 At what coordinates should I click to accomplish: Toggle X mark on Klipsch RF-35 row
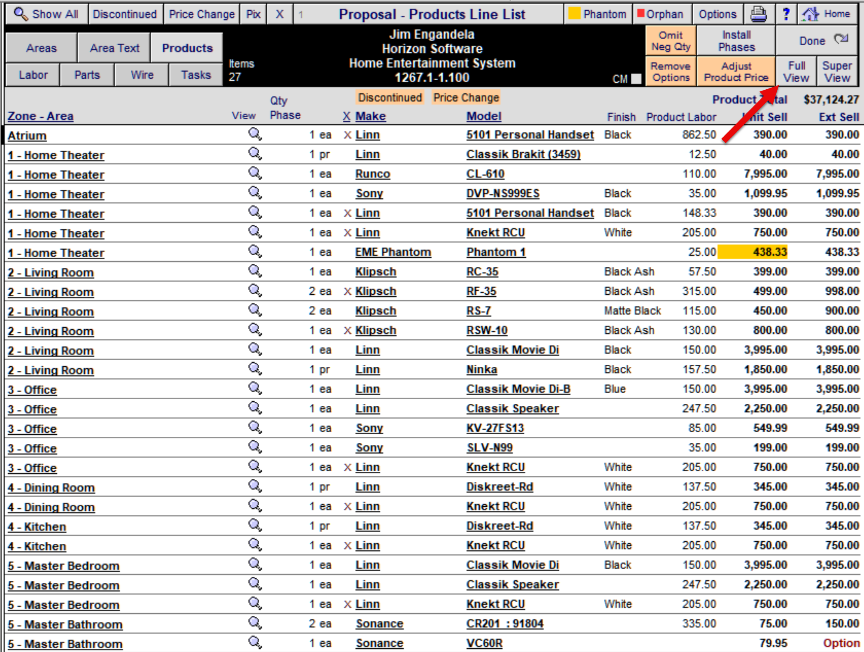point(347,291)
